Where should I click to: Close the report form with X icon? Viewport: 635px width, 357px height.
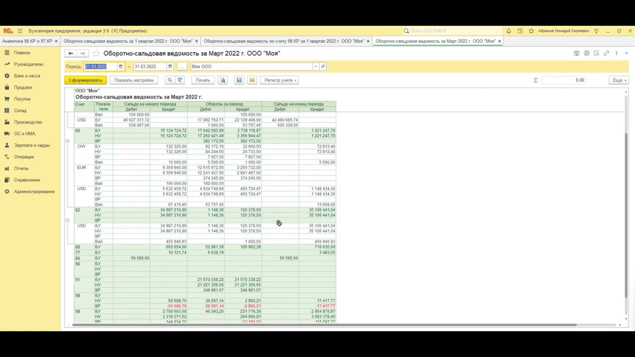pos(626,53)
